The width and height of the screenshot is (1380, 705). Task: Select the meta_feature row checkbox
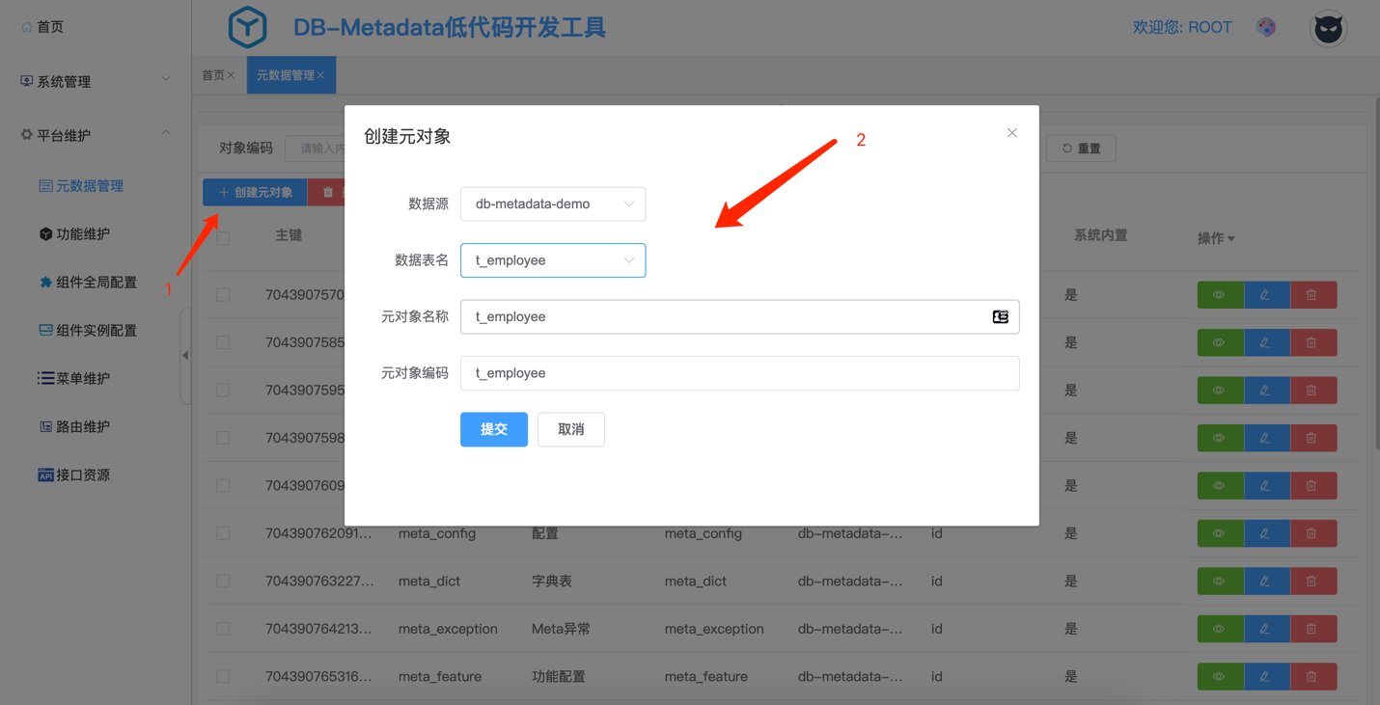tap(223, 677)
